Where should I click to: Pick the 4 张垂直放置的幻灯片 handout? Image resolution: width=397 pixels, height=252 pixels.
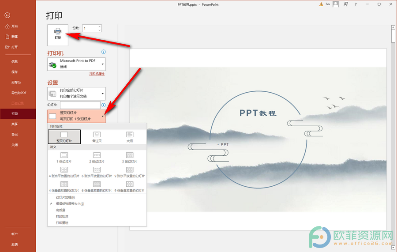(64, 187)
